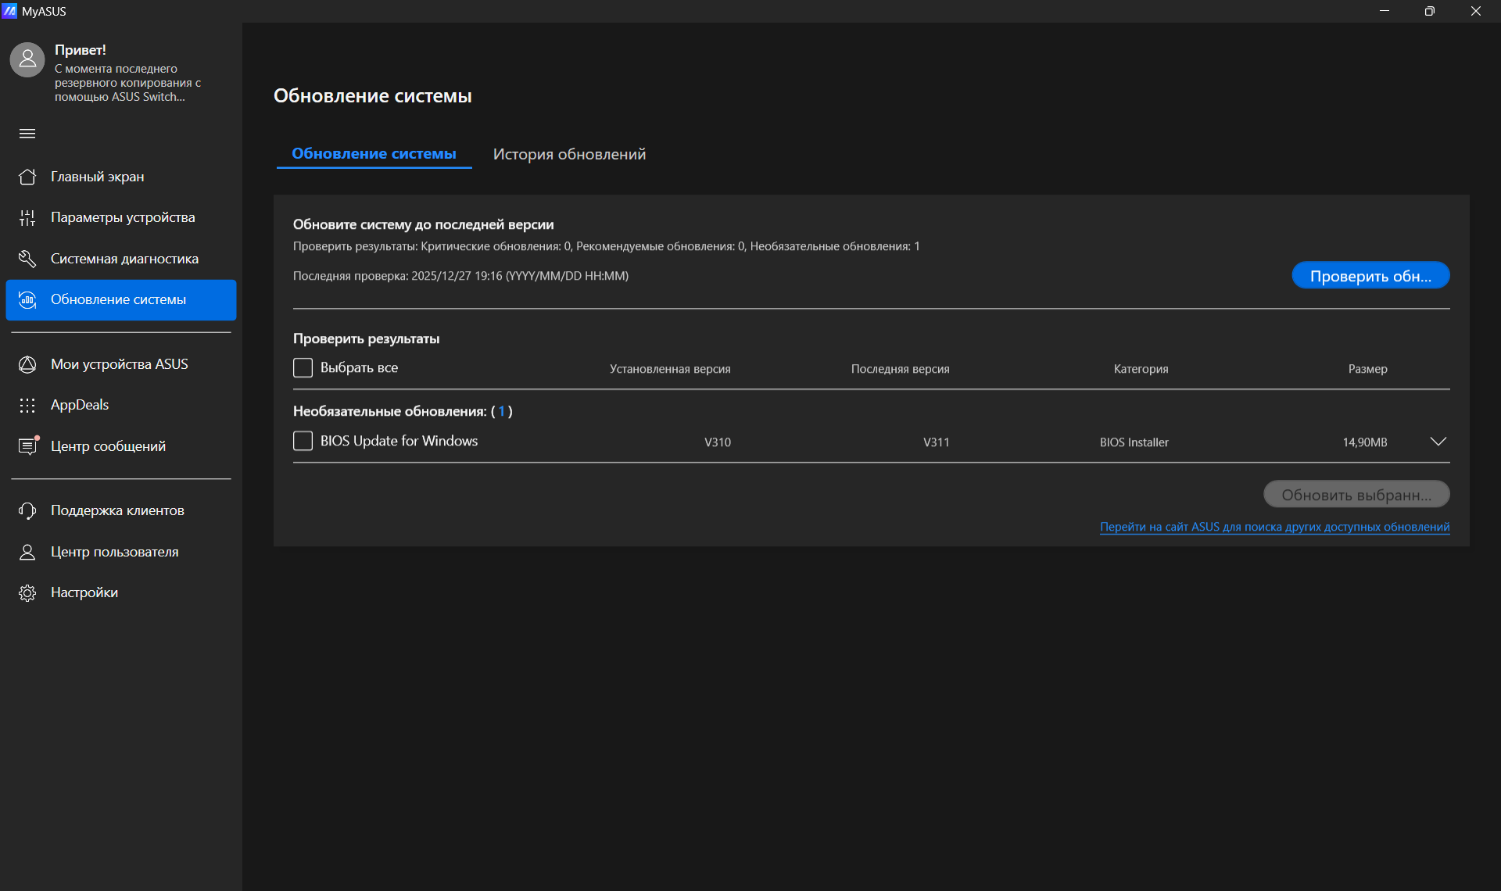Click the Проверить обн... button

pos(1370,276)
